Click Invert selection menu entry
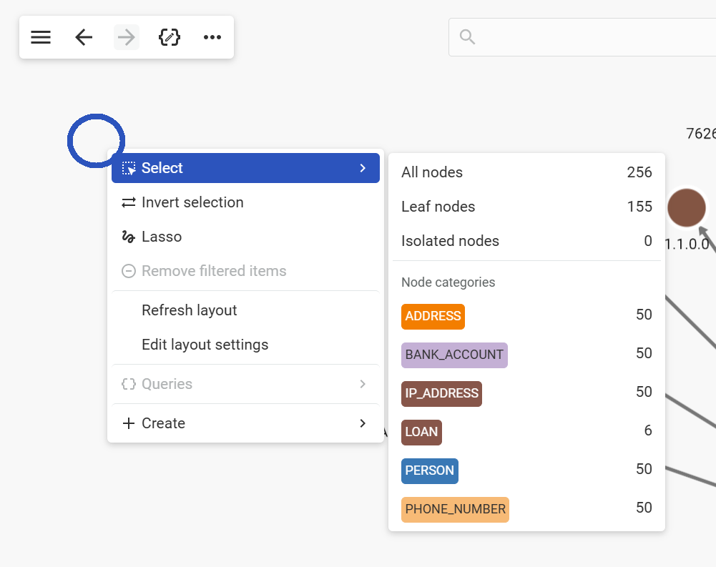 pos(192,202)
